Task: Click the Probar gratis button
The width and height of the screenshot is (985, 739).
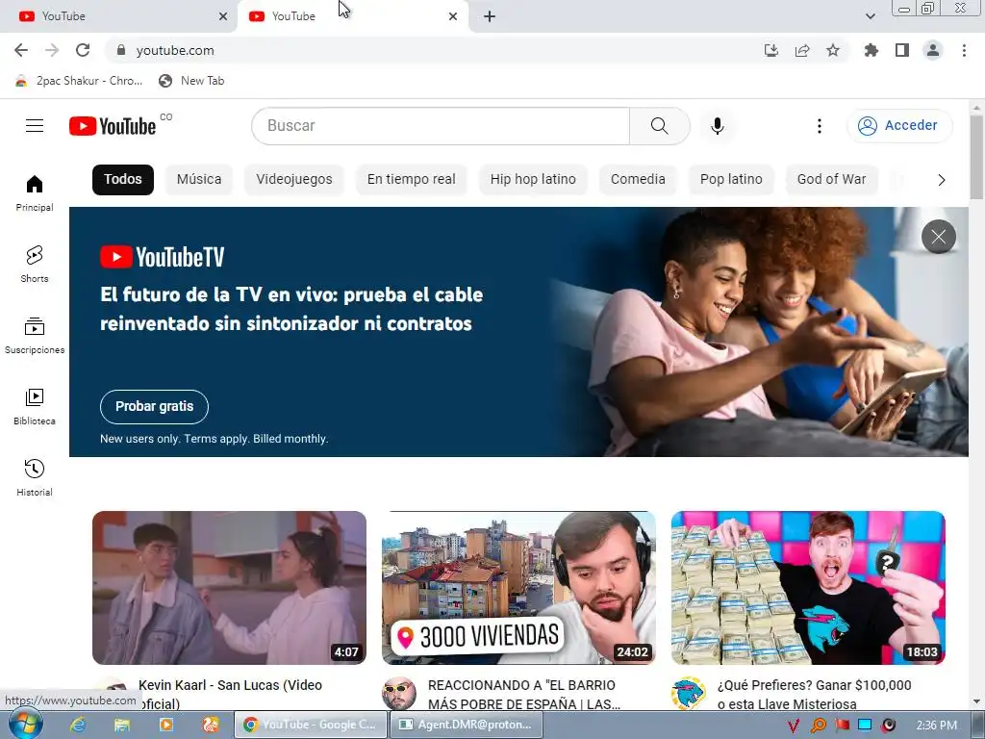Action: (154, 407)
